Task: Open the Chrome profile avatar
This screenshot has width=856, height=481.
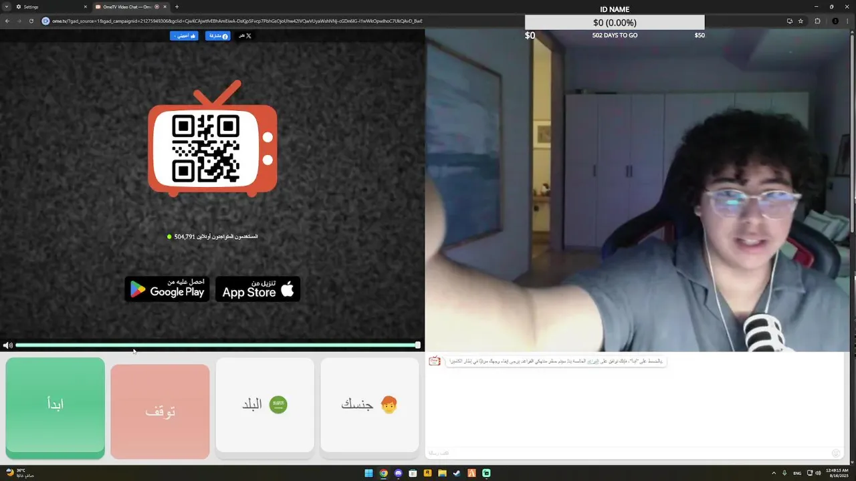Action: click(835, 21)
